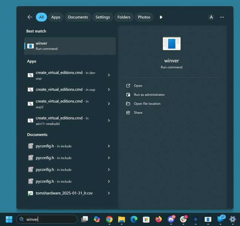Open Microsoft Edge from the taskbar
Viewport: 240px width, 226px height.
(134, 219)
